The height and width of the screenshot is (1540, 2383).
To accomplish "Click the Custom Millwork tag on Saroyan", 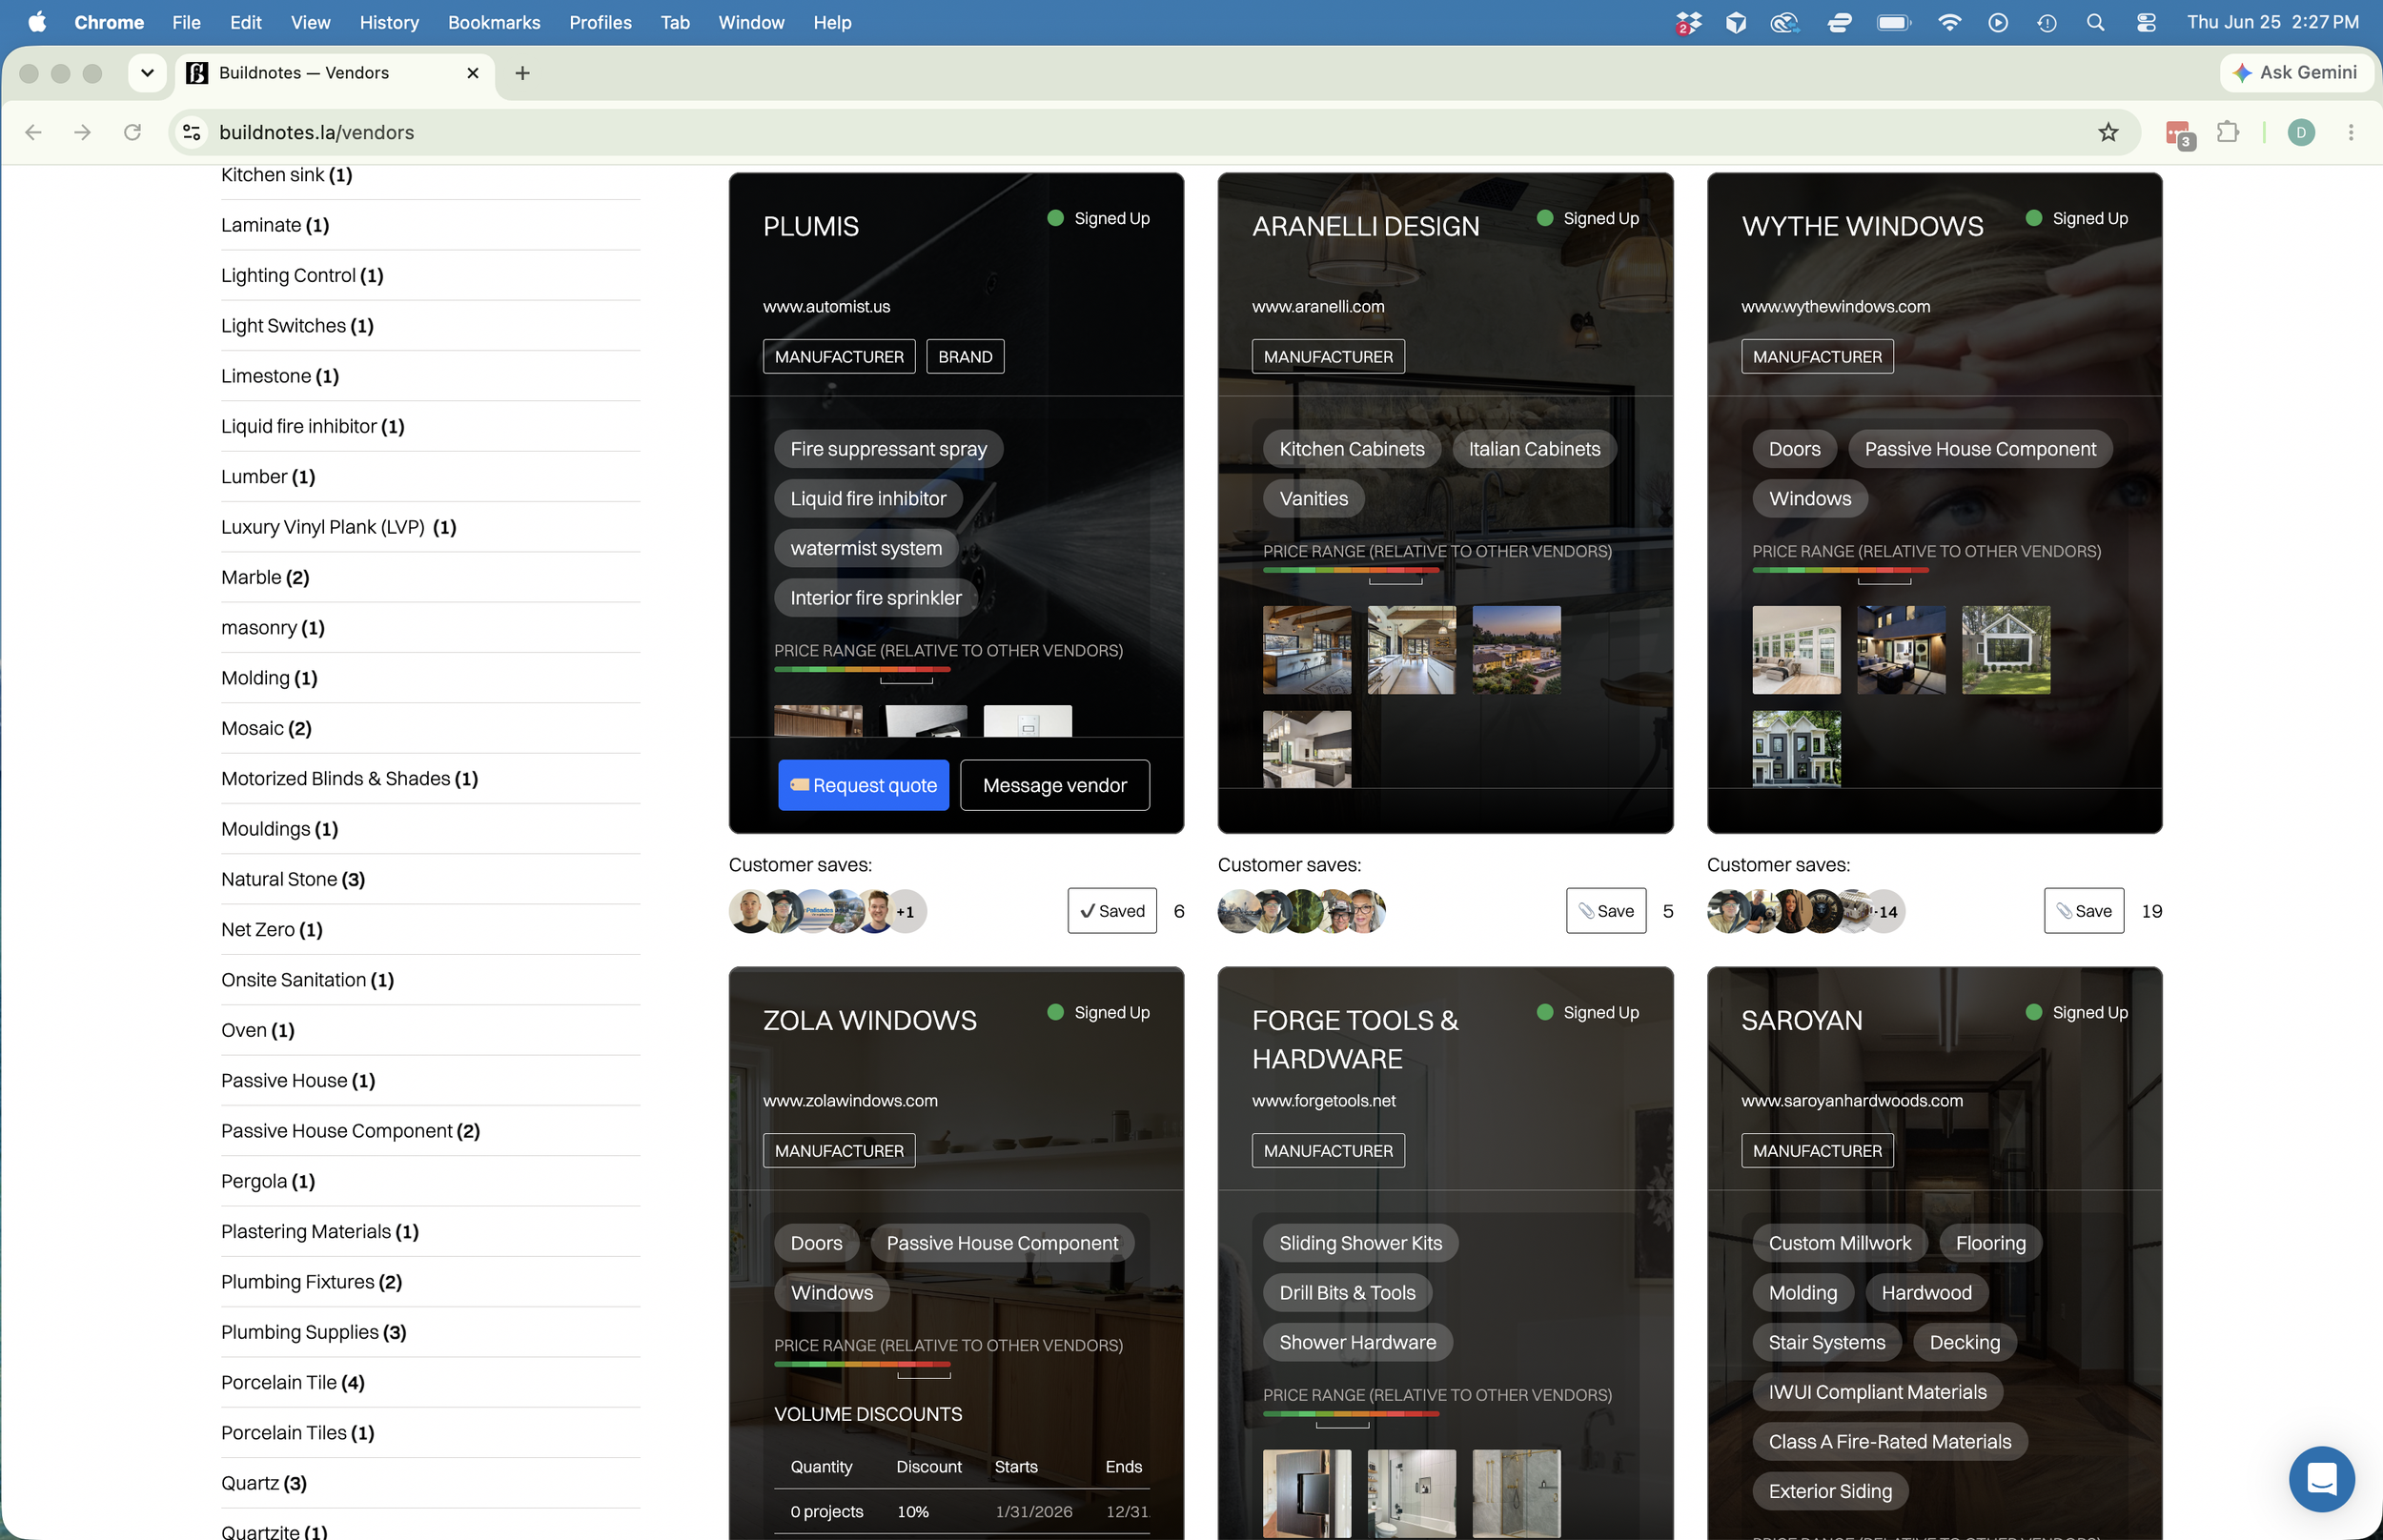I will pyautogui.click(x=1839, y=1243).
